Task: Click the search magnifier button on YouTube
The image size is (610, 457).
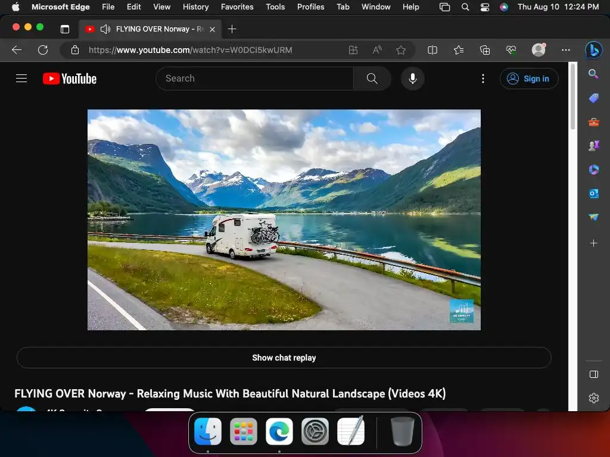Action: 372,79
